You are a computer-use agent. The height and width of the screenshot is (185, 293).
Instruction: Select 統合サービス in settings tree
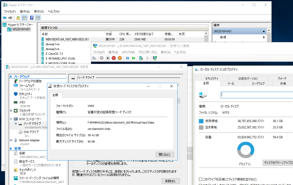point(27,161)
